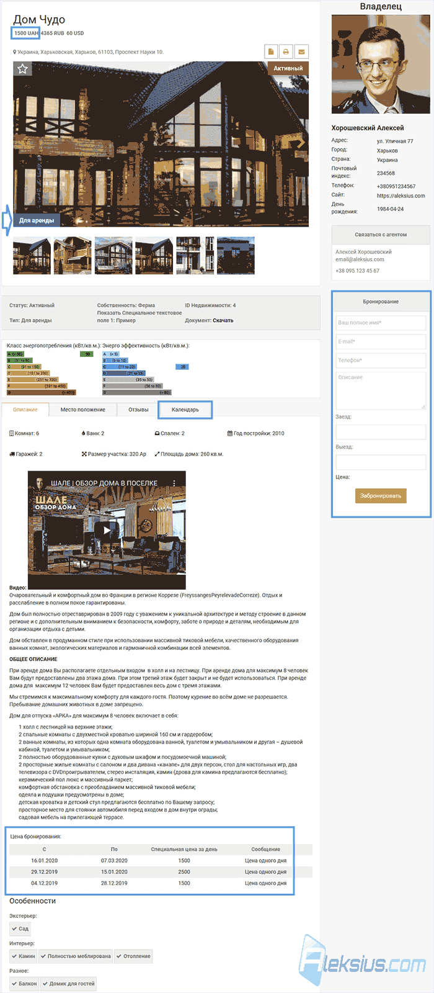This screenshot has width=434, height=993.
Task: Click the 4365 RUB price
Action: (52, 33)
